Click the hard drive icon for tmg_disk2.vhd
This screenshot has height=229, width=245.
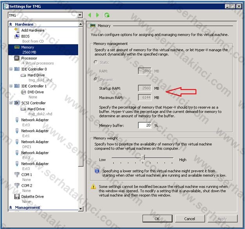coord(23,109)
